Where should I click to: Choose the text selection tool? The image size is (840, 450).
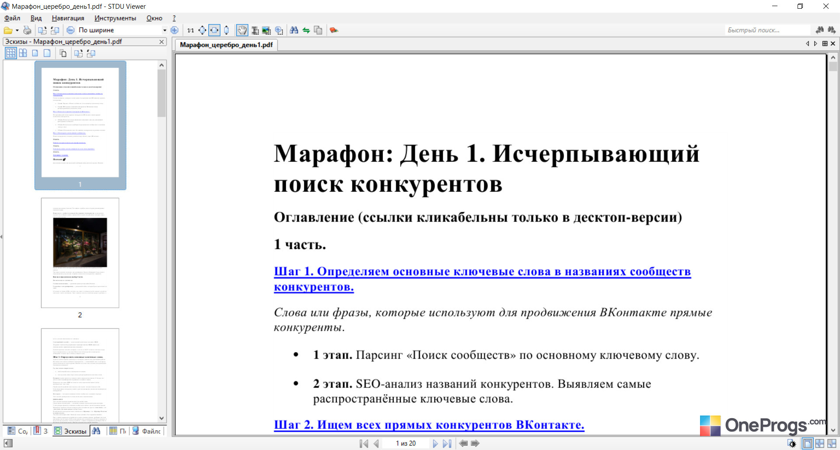255,30
